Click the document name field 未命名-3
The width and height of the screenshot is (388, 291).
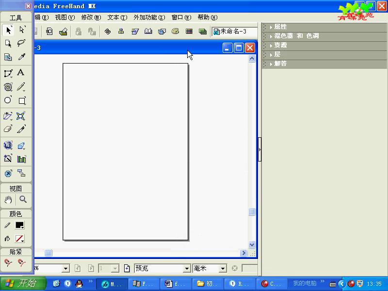(234, 32)
